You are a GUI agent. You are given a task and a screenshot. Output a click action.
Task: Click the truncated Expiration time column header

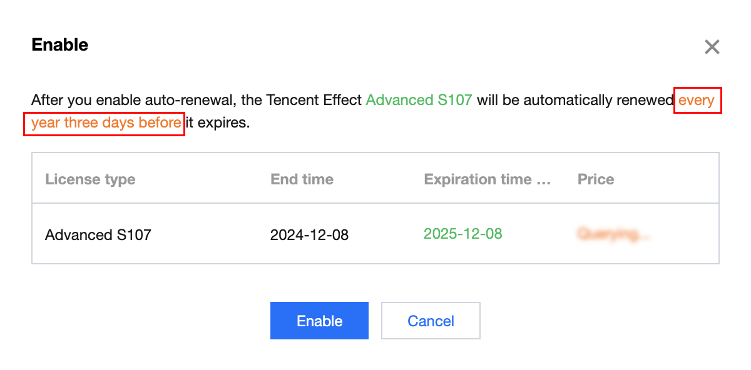[487, 179]
